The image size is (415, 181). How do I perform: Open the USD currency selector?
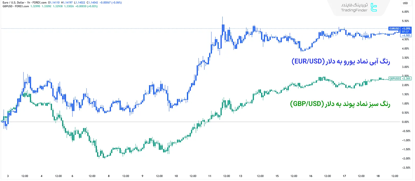click(405, 3)
